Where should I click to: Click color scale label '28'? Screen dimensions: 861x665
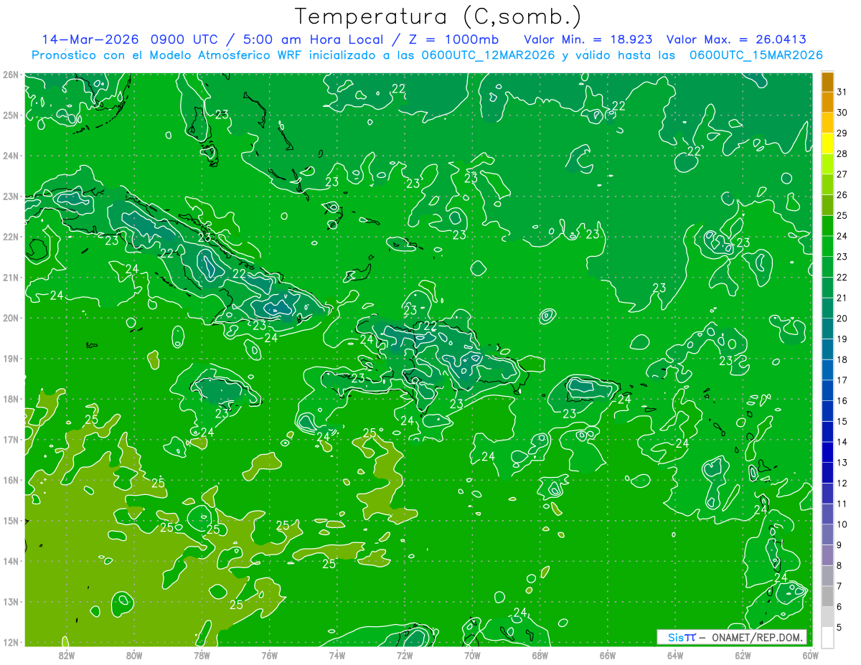click(x=842, y=154)
